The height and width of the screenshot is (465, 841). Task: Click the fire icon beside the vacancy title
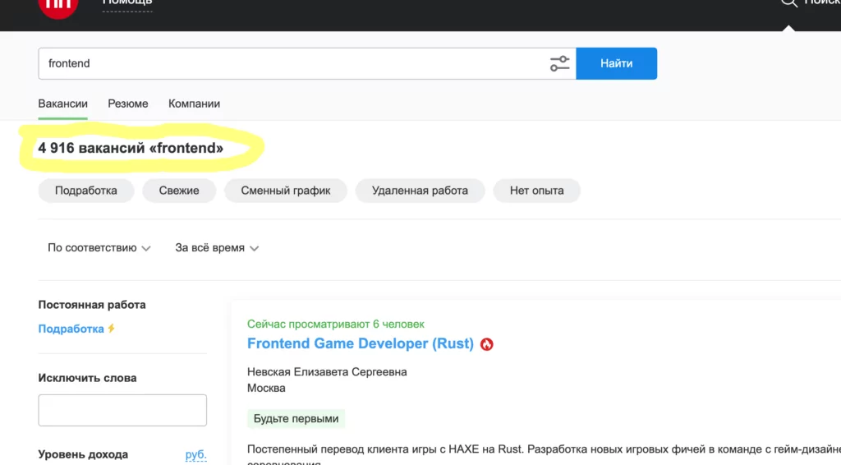(487, 344)
